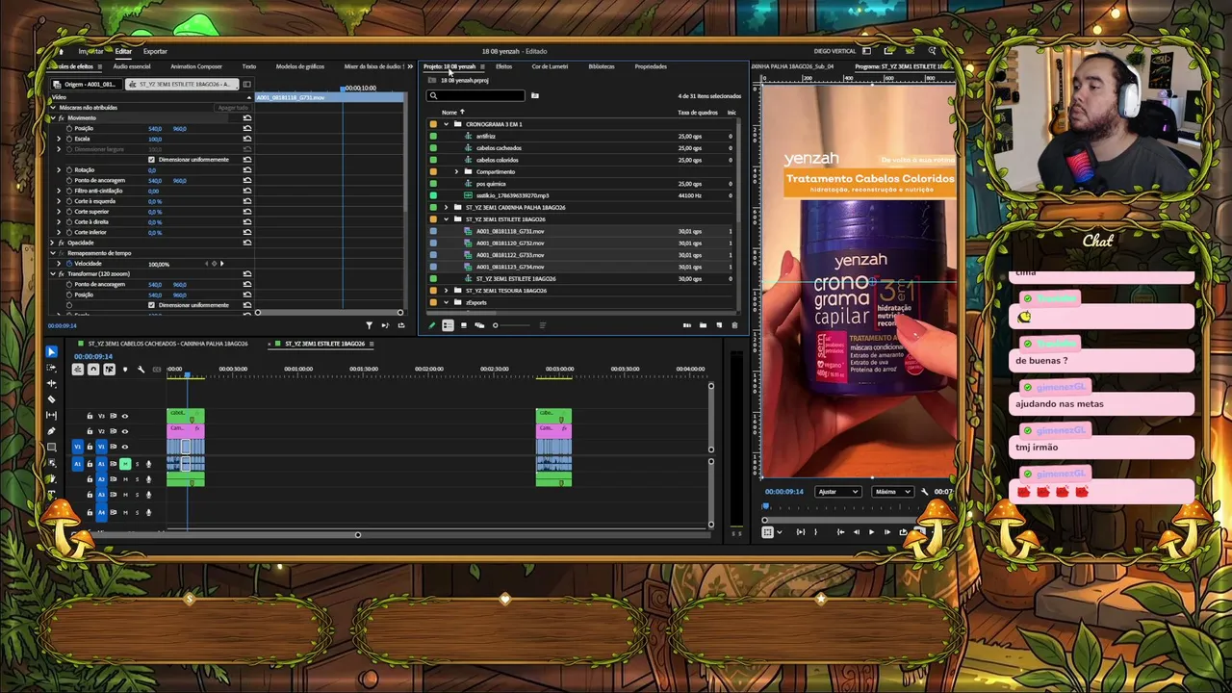Viewport: 1232px width, 693px height.
Task: Lock video track V3
Action: [90, 416]
